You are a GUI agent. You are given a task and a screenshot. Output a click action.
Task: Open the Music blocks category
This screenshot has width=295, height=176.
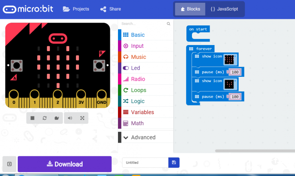[146, 57]
